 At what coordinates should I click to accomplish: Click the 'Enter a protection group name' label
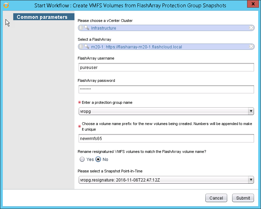point(107,102)
